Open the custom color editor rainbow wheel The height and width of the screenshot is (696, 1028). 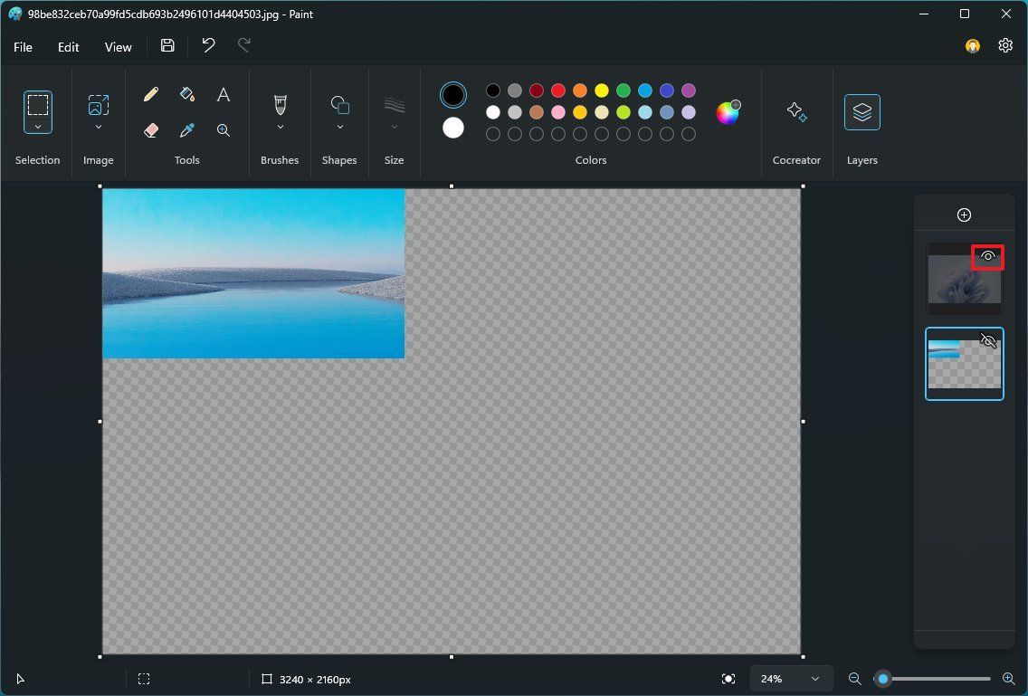[x=728, y=111]
